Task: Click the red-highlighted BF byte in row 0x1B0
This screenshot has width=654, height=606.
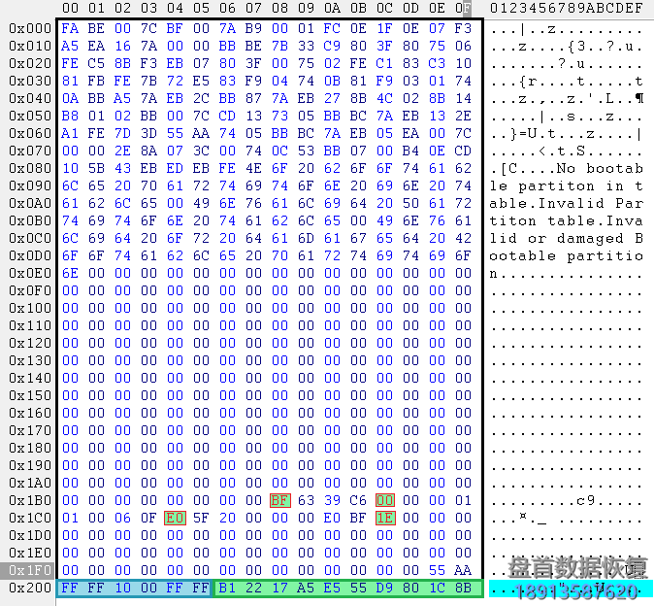Action: [x=279, y=500]
